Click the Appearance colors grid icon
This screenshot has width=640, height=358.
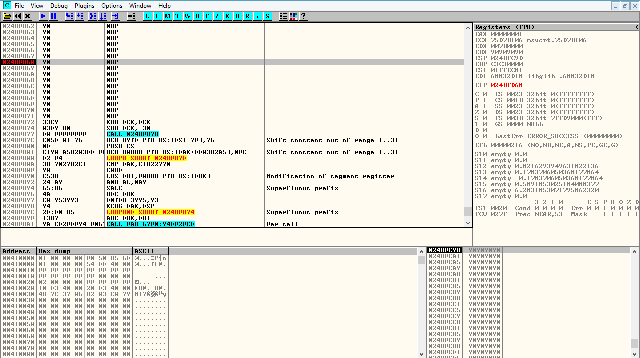pos(294,16)
